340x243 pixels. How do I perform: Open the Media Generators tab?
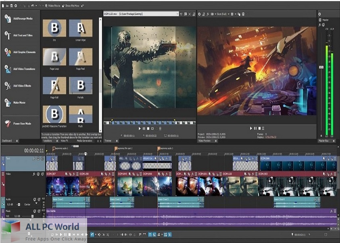coord(85,141)
